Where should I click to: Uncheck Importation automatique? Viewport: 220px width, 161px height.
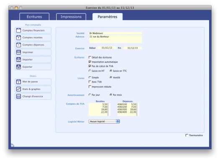[90, 62]
